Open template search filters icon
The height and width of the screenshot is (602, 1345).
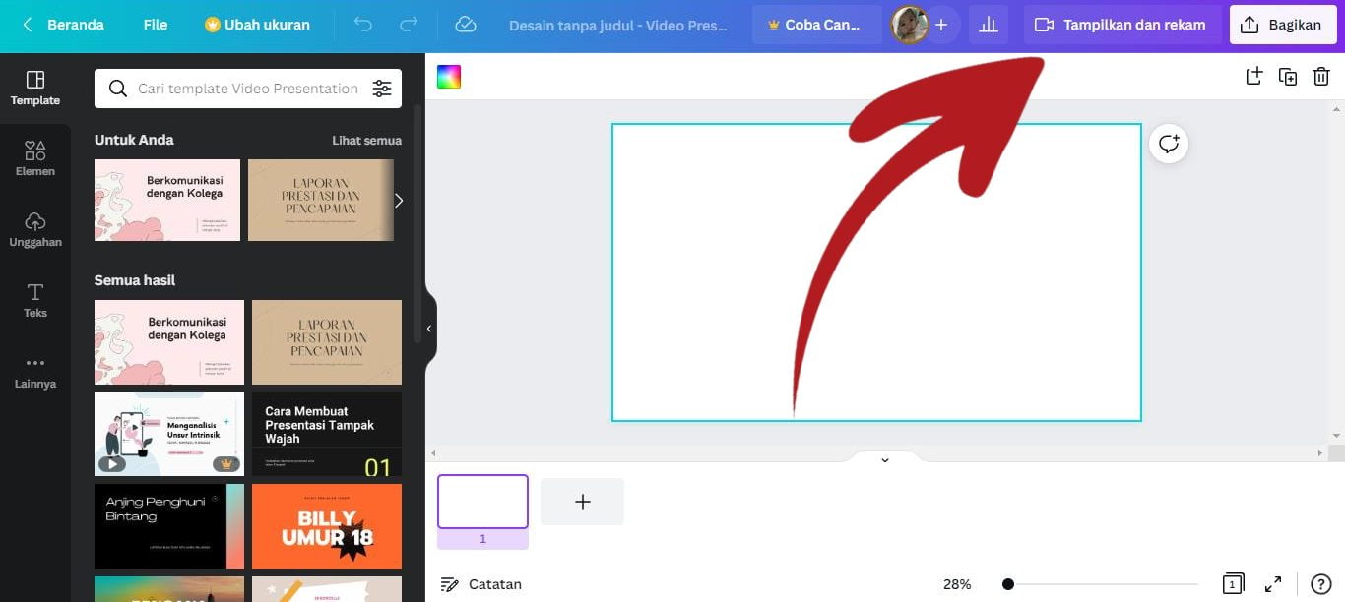382,88
